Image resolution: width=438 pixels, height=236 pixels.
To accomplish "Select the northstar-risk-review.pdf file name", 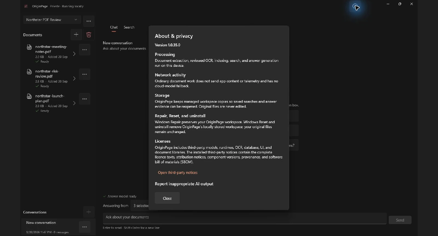I will 47,74.
